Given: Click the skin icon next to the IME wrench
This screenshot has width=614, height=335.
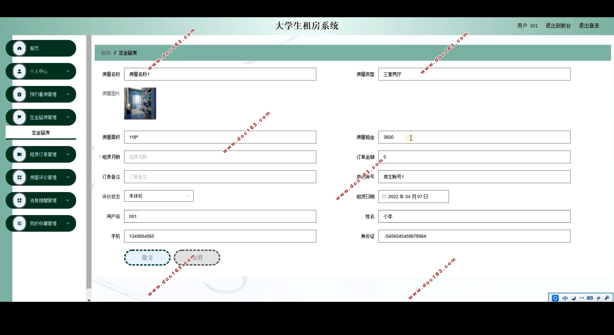Looking at the screenshot, I should pyautogui.click(x=599, y=298).
